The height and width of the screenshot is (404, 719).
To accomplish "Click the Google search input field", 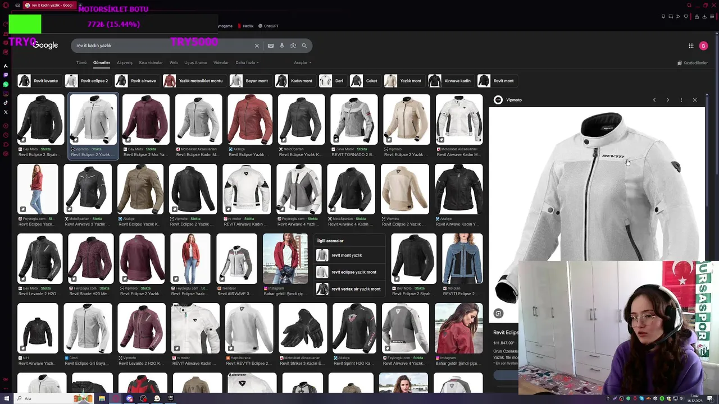I will tap(163, 45).
